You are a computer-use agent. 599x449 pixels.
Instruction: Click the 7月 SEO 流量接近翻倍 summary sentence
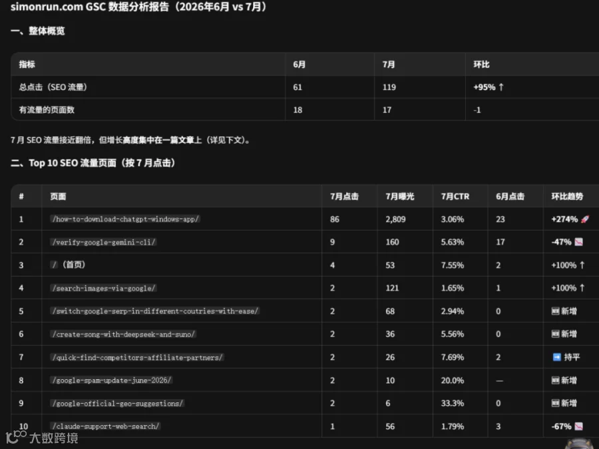pos(131,140)
